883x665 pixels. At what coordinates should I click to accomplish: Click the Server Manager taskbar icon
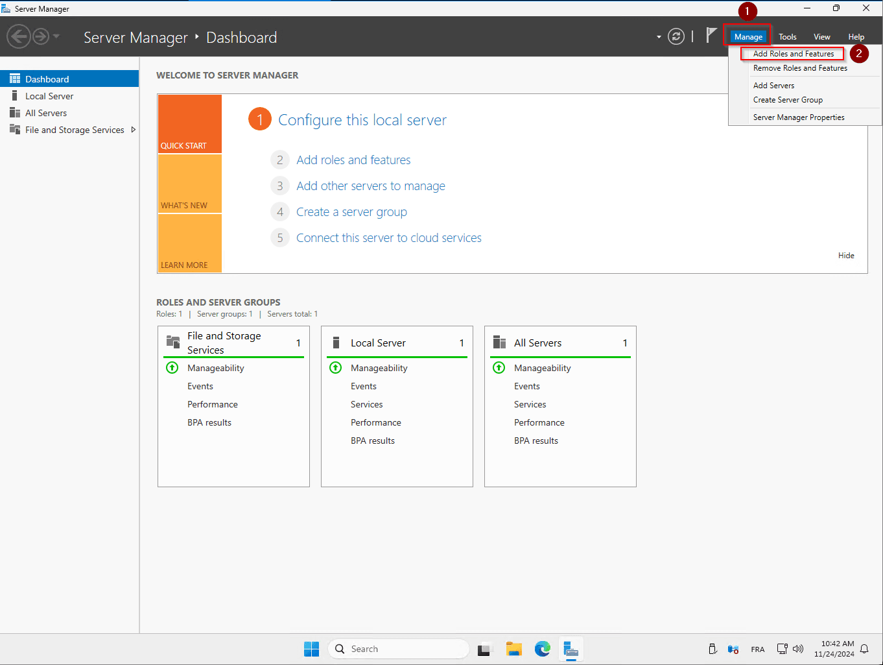tap(571, 649)
